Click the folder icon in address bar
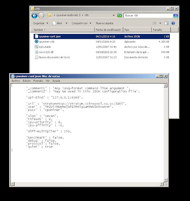The width and height of the screenshot is (190, 201). click(50, 15)
